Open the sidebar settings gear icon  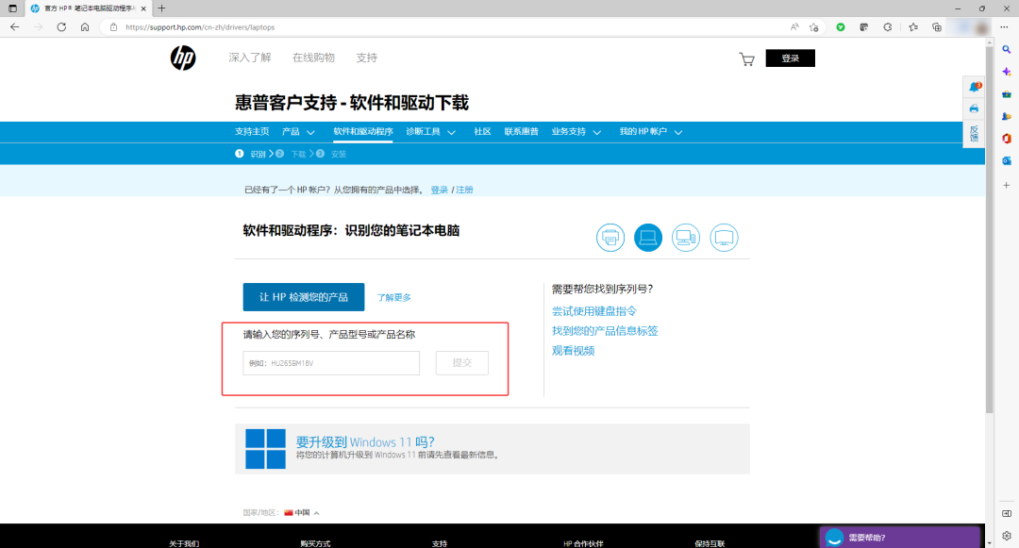coord(1006,536)
